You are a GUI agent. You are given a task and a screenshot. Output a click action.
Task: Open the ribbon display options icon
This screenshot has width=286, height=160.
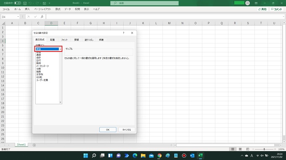coord(256,3)
